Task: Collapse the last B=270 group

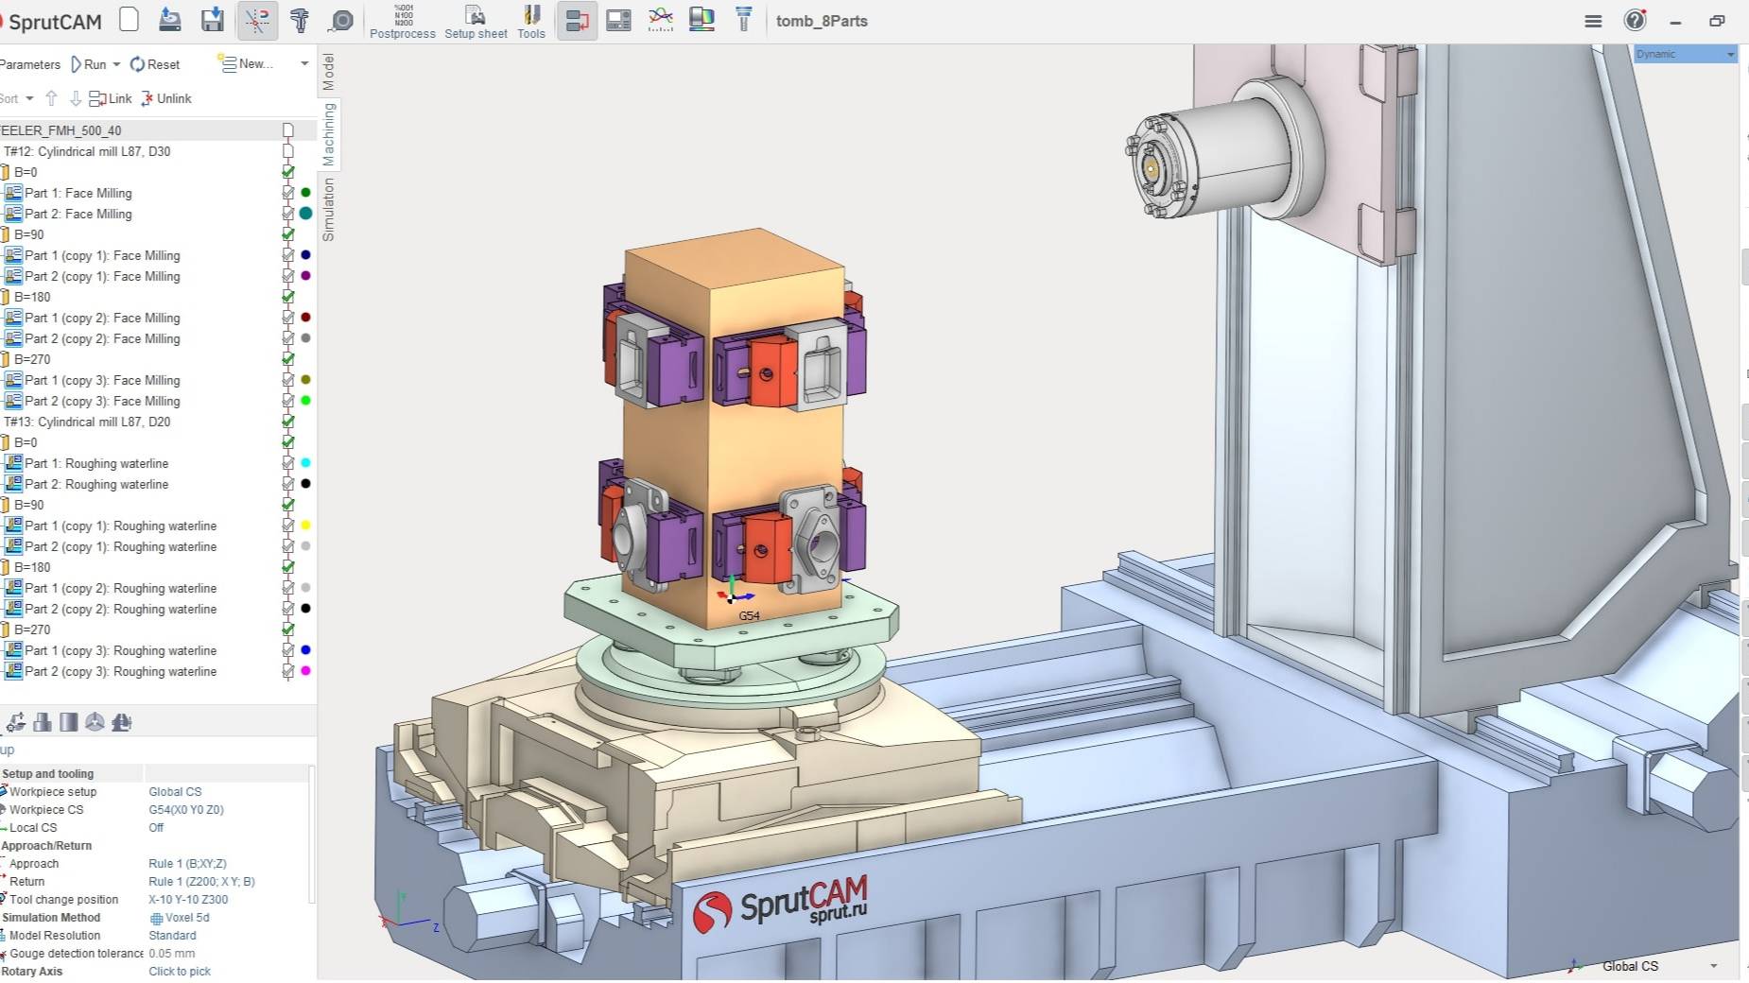Action: pyautogui.click(x=5, y=629)
